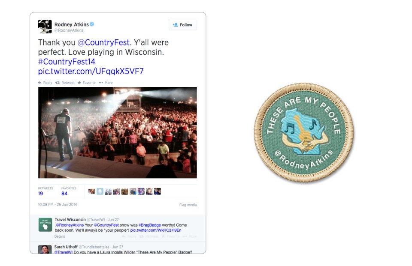
Task: Click the Follow button
Action: 183,25
